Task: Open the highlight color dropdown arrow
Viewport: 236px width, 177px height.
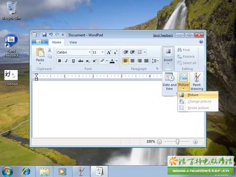Action: [x=107, y=61]
